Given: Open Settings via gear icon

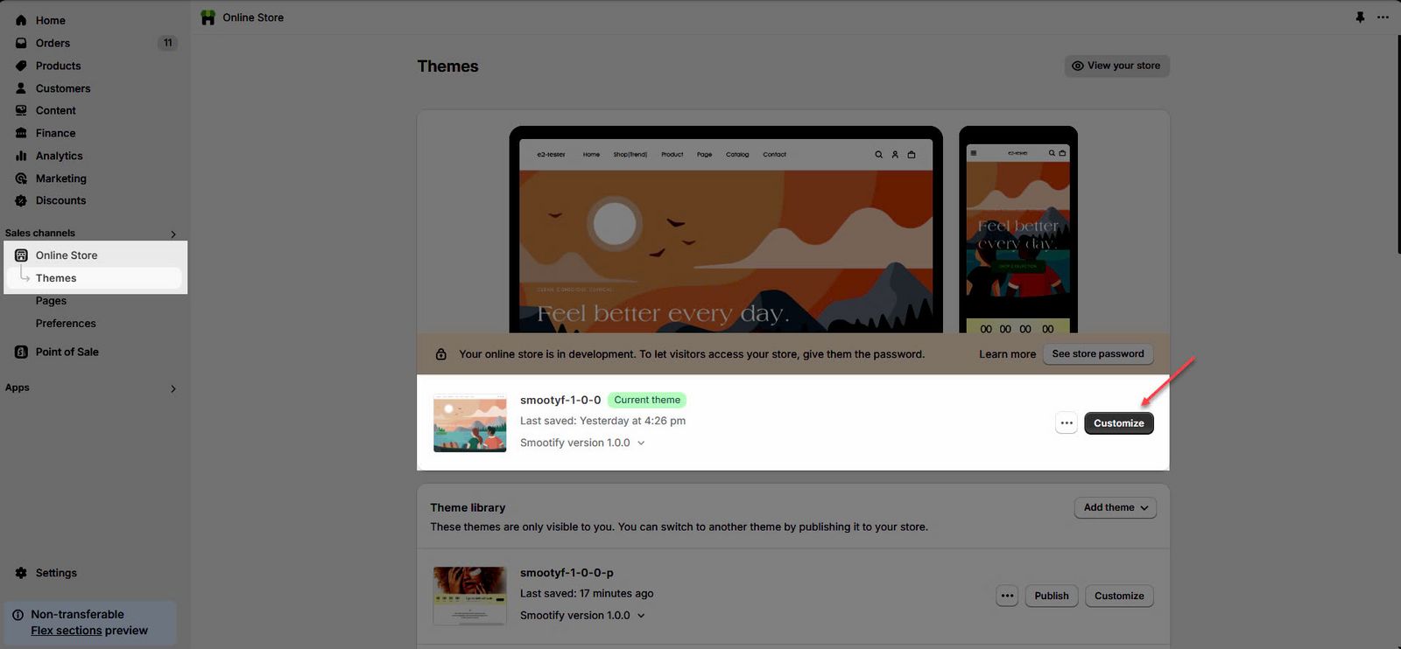Looking at the screenshot, I should (x=21, y=573).
